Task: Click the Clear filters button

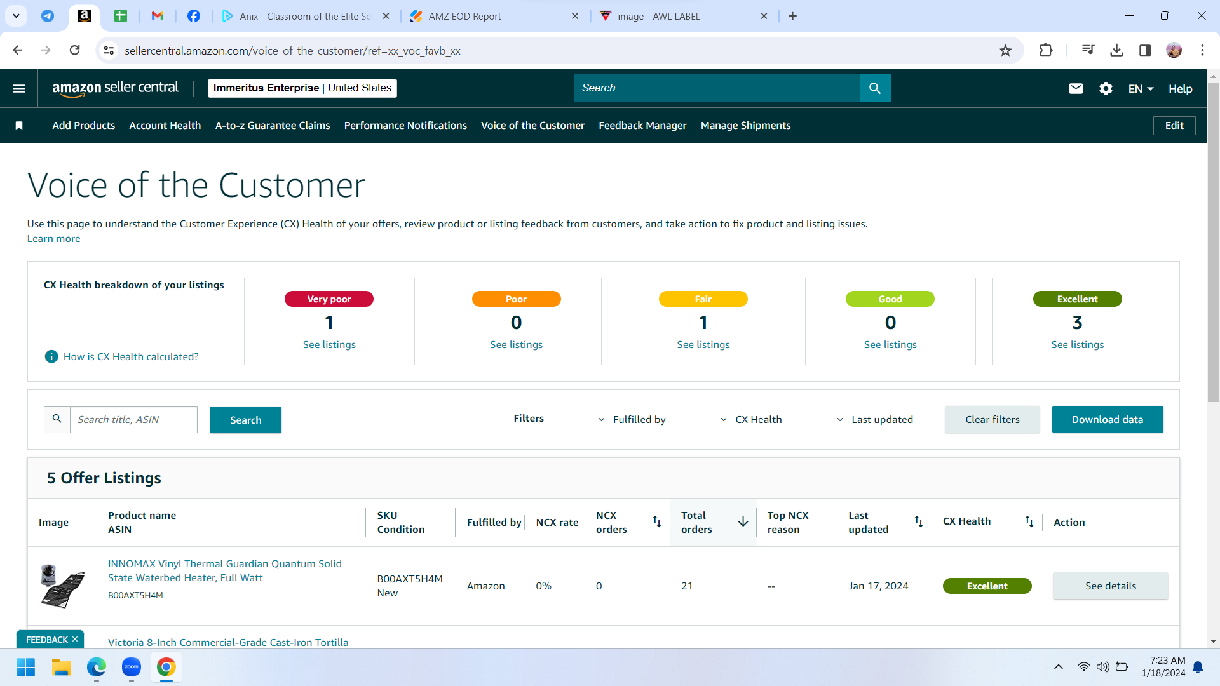Action: click(993, 420)
